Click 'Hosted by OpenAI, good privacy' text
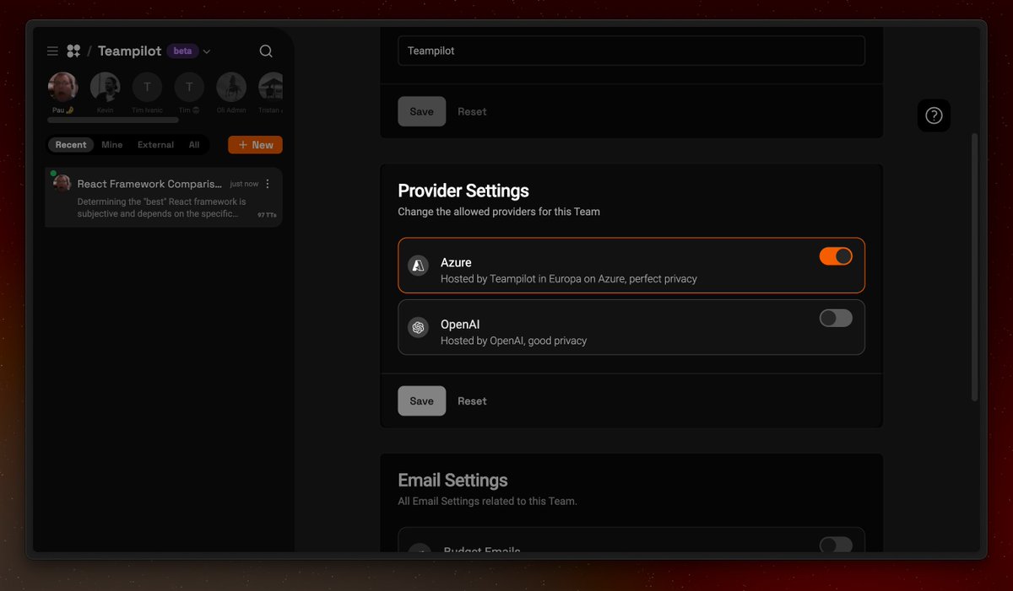Image resolution: width=1013 pixels, height=591 pixels. [513, 341]
